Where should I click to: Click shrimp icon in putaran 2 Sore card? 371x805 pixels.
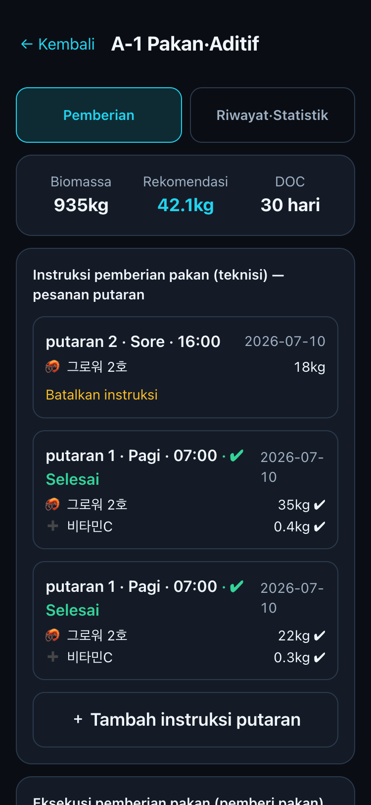point(52,367)
